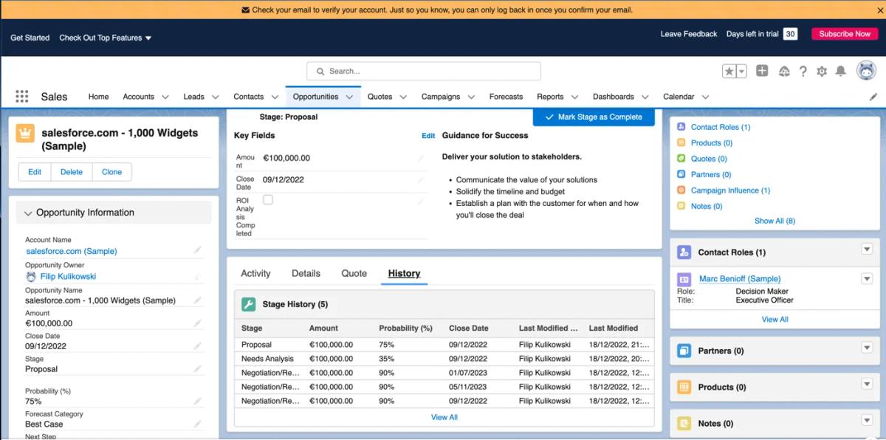Screen dimensions: 886x440
Task: Open the Setup gear icon
Action: [x=822, y=72]
